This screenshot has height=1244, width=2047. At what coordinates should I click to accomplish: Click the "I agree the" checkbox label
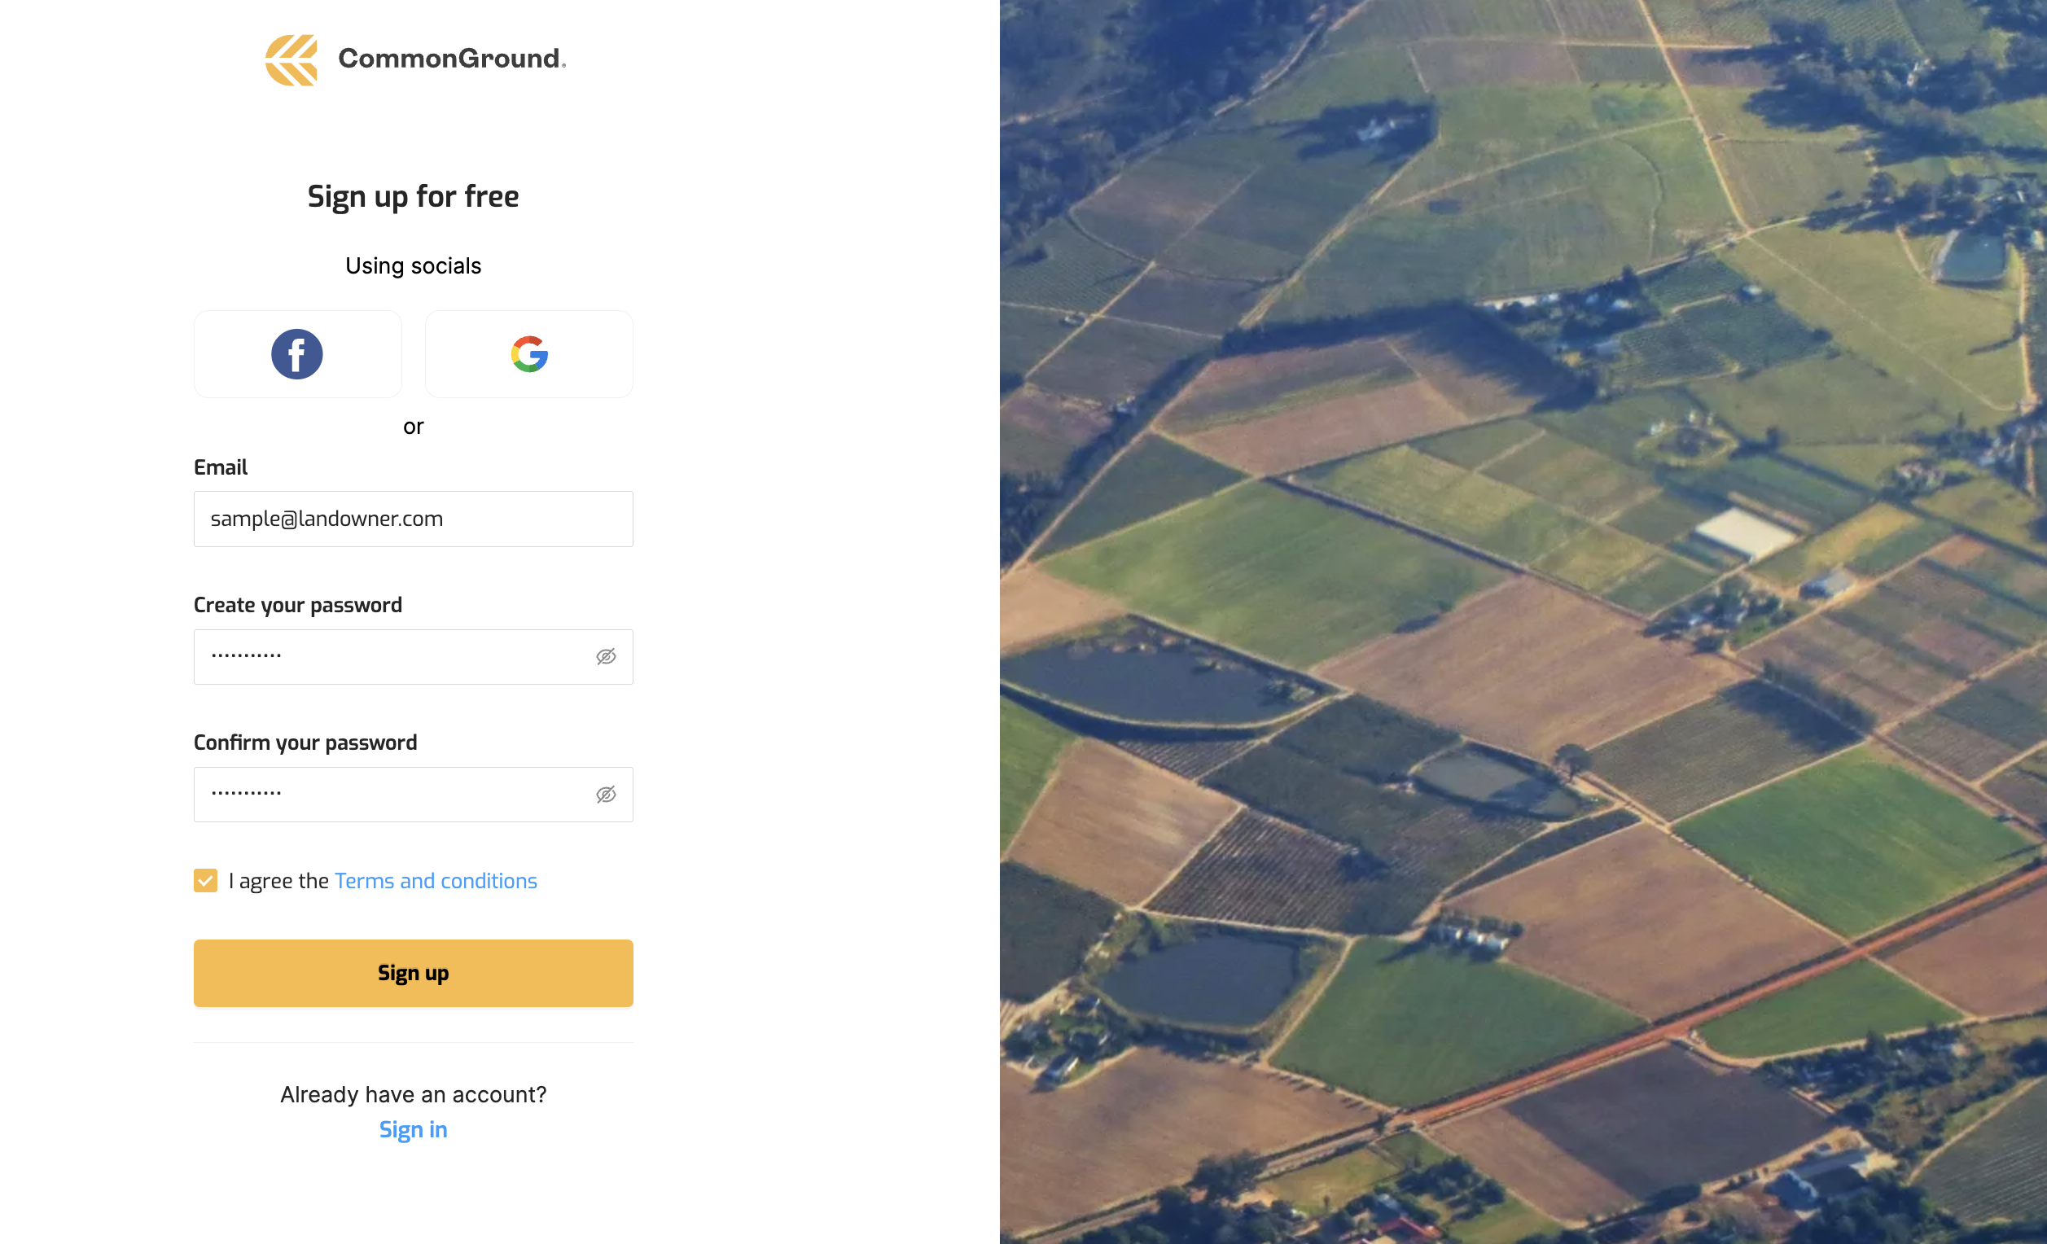point(278,881)
